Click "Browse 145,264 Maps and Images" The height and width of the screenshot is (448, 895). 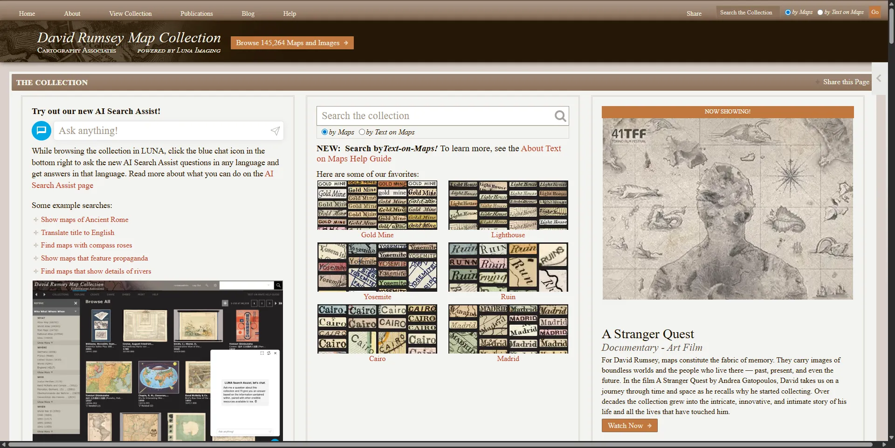coord(292,42)
